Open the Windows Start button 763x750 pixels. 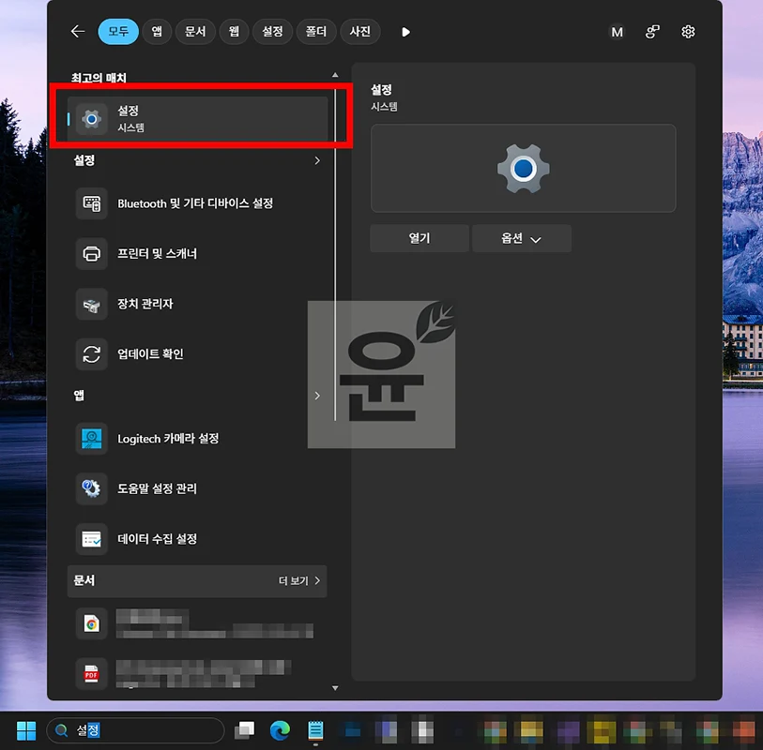(26, 730)
